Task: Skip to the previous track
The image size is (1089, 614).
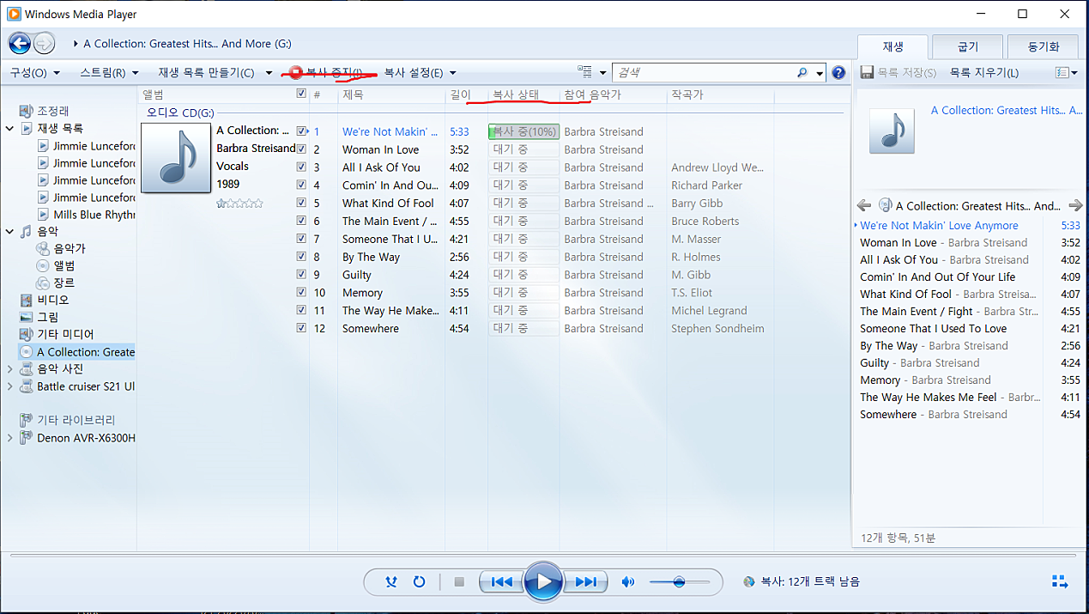Action: click(501, 581)
